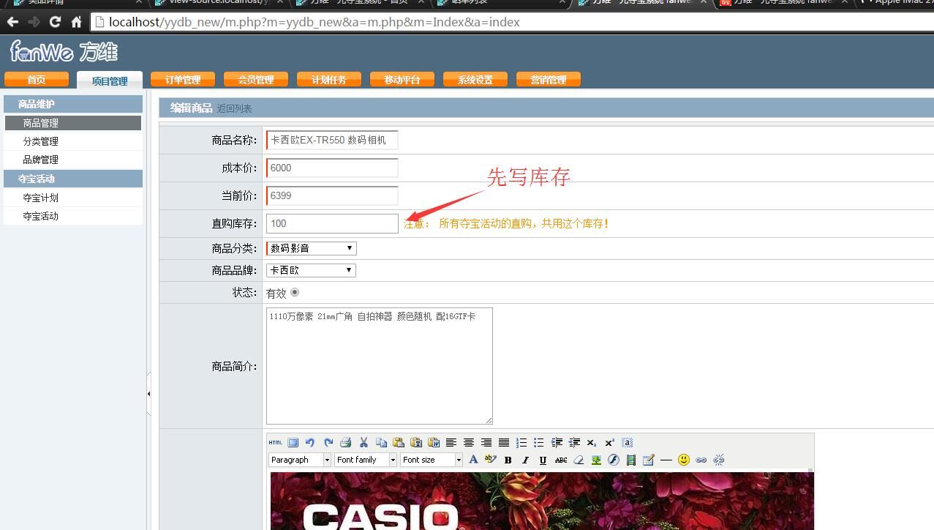
Task: Insert a numbered list in editor
Action: point(521,442)
